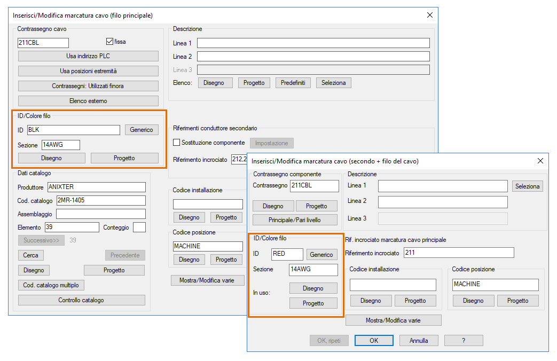Click 'Generico' next to RED ID field
This screenshot has height=361, width=557.
321,254
